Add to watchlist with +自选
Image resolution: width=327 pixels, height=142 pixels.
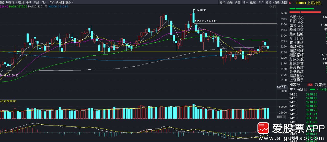pyautogui.click(x=276, y=2)
